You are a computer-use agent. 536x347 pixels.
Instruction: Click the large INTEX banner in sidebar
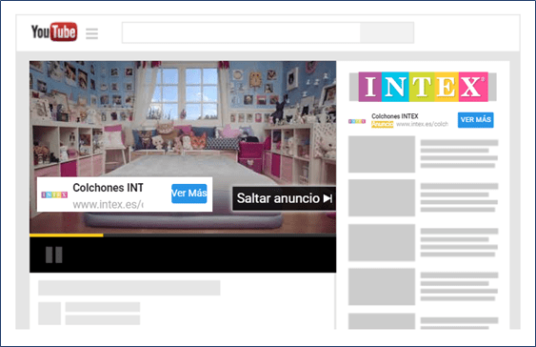pos(423,87)
